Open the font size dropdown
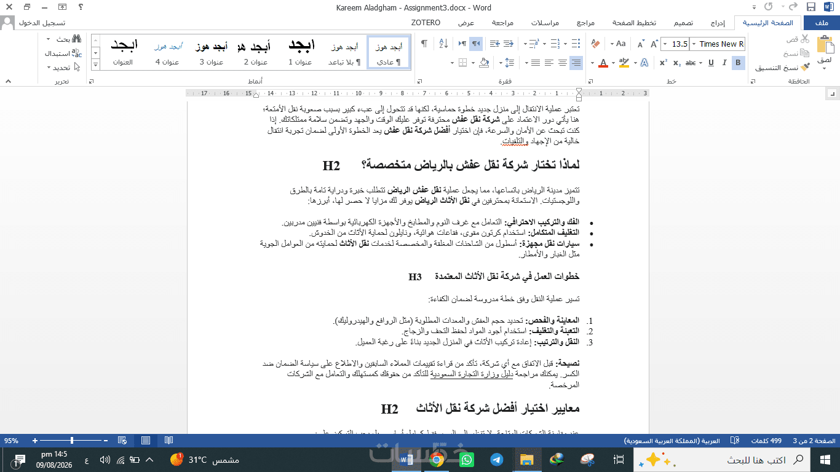Screen dimensions: 840x472 664,44
